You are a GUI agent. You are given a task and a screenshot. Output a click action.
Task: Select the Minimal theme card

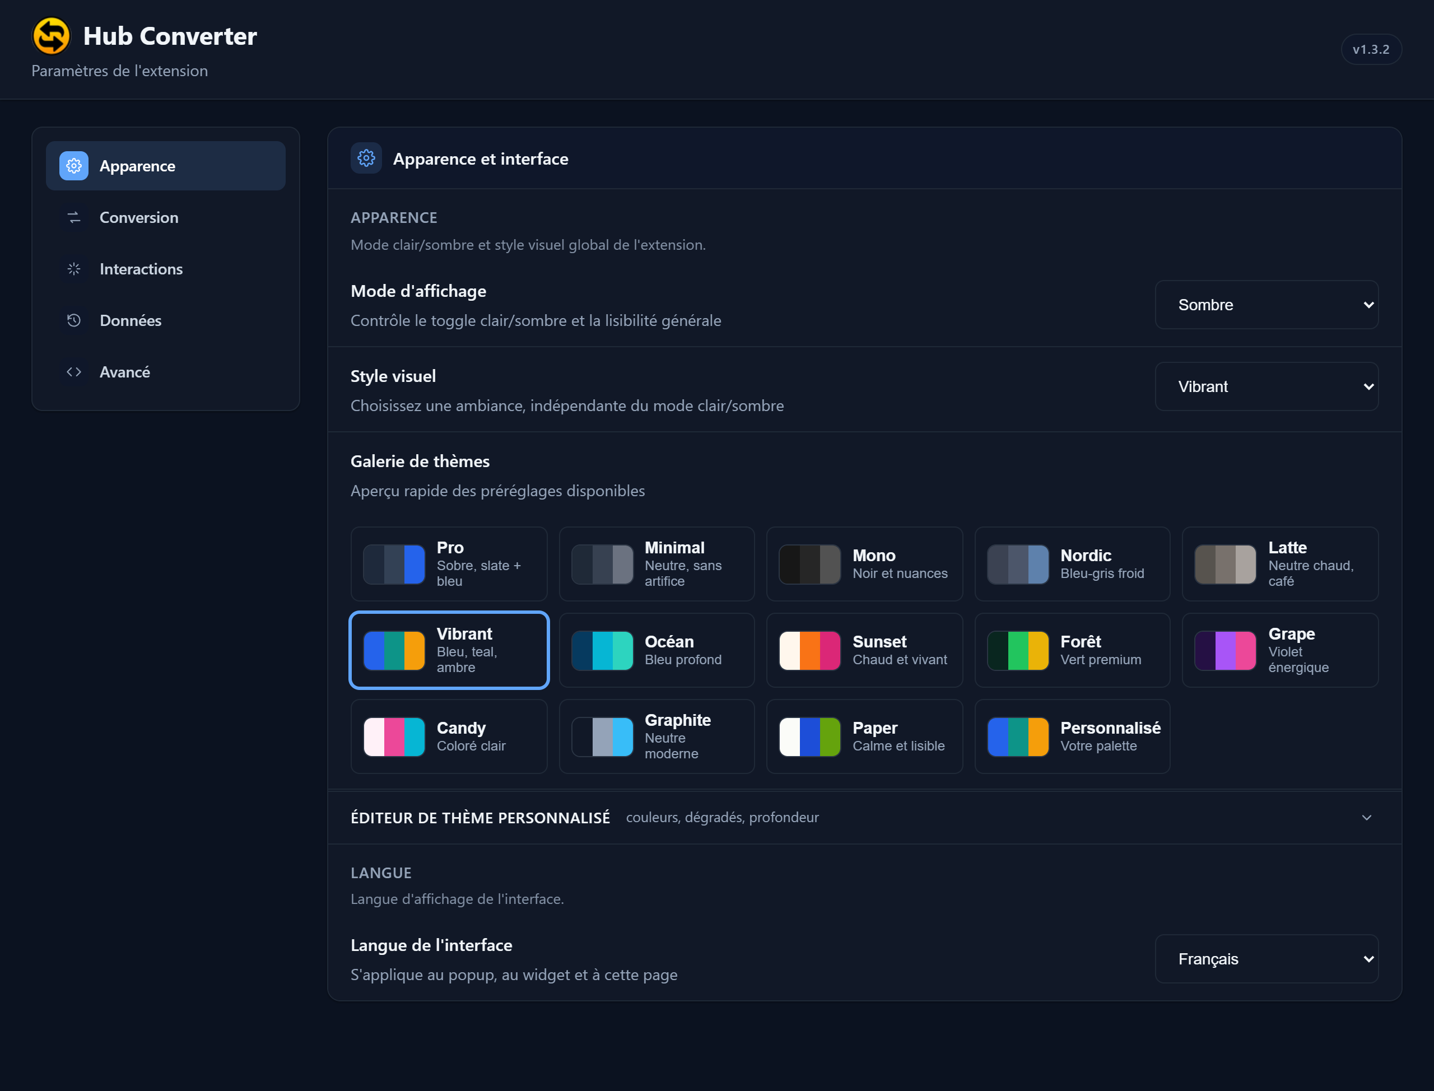point(657,565)
